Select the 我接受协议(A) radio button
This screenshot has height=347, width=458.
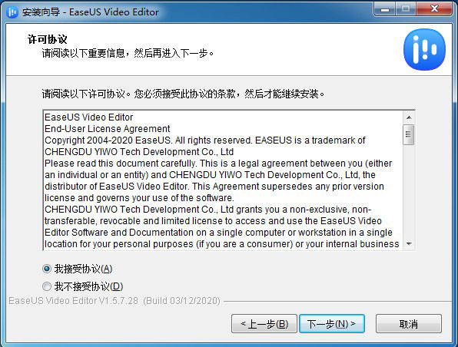(x=47, y=269)
